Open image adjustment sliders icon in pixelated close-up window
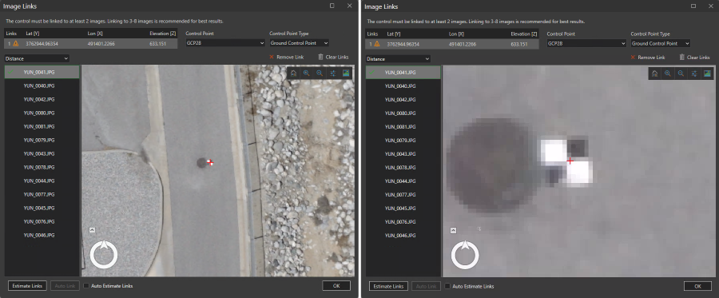 point(694,74)
